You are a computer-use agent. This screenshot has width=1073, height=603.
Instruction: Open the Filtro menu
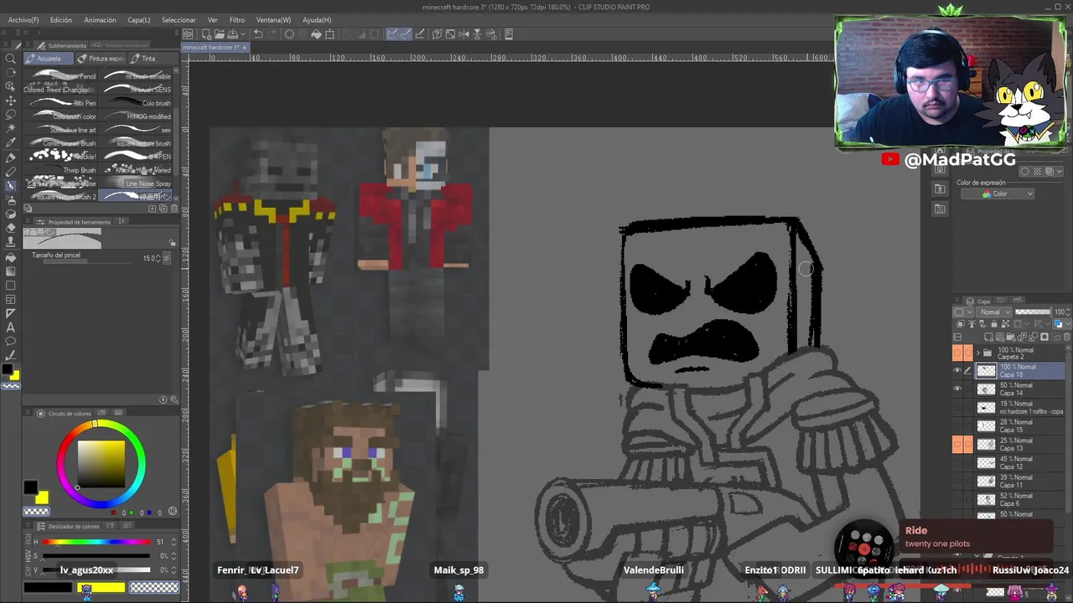237,20
